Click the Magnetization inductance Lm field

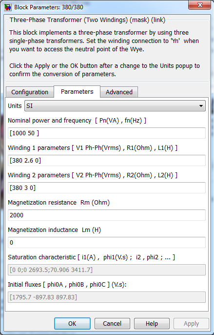pyautogui.click(x=107, y=243)
